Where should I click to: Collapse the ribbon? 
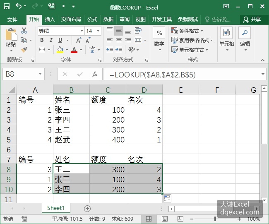[x=262, y=60]
